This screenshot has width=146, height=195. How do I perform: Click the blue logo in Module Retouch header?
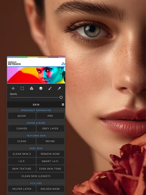63,64
